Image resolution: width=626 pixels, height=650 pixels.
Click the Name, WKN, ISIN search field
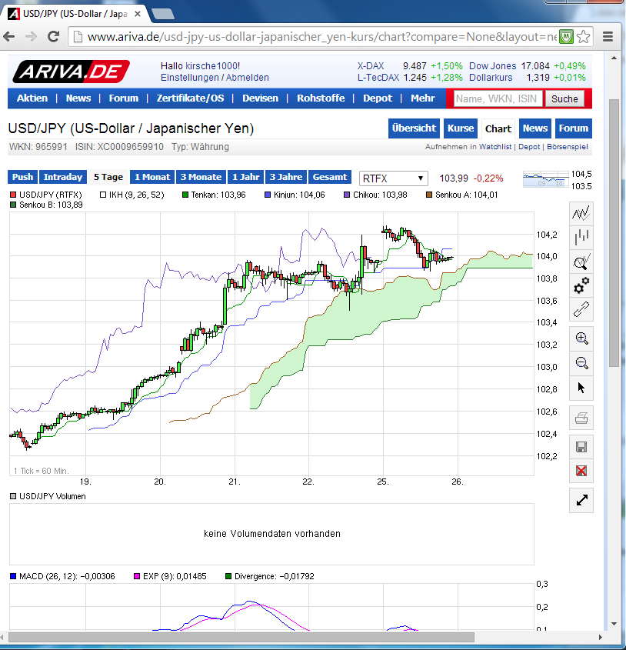point(498,98)
